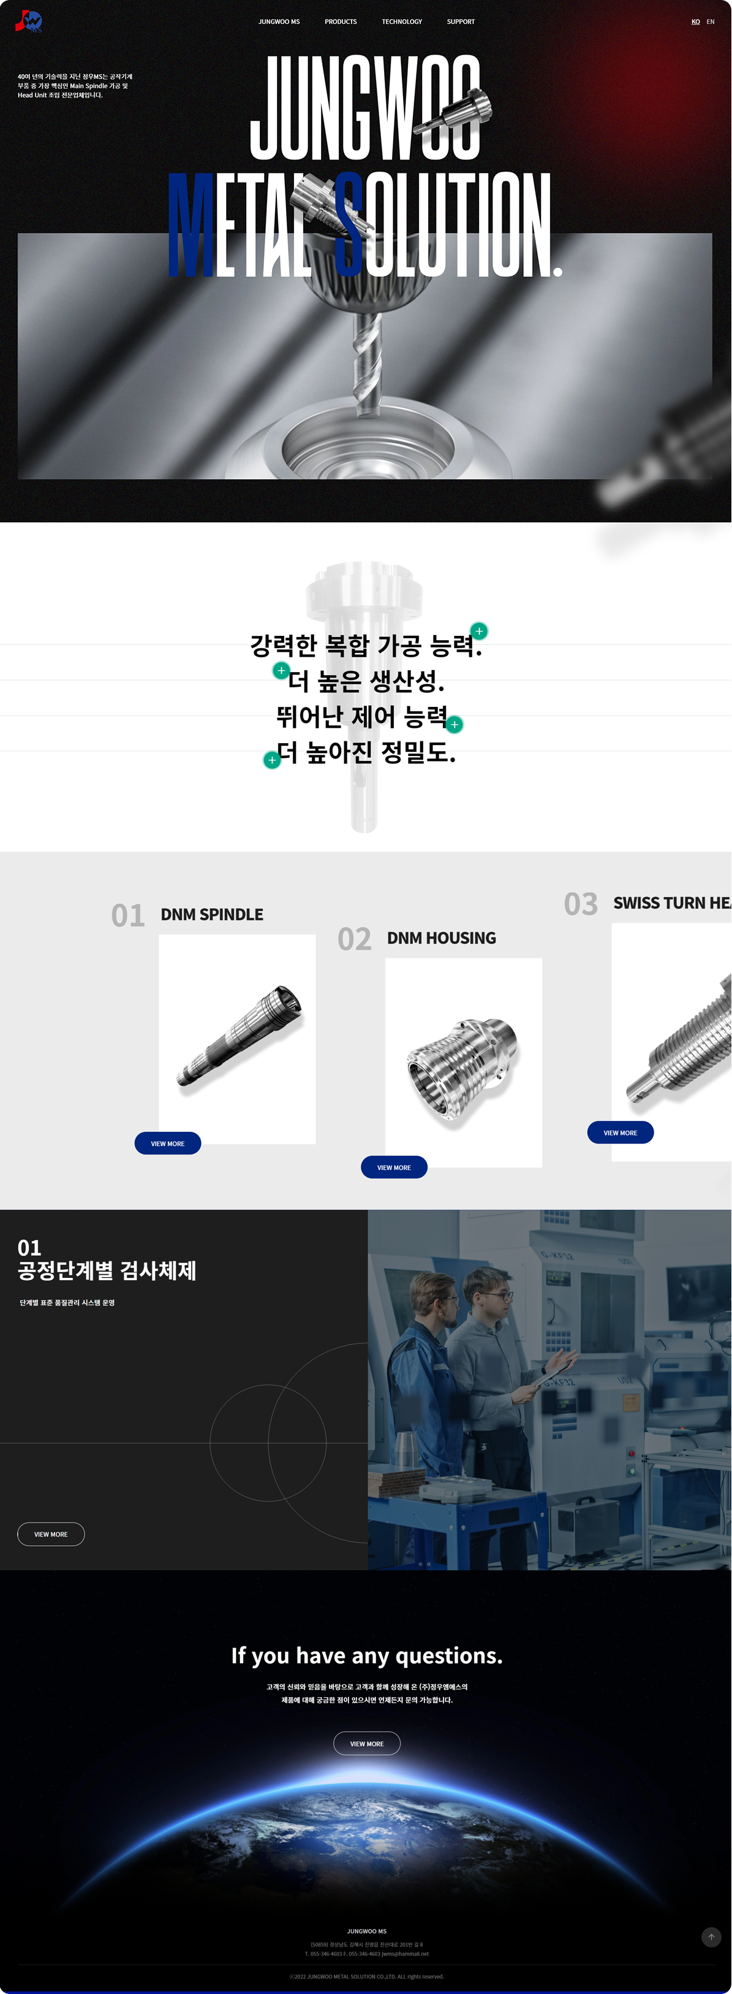Click VIEW MORE for Swiss Turn product
Image resolution: width=732 pixels, height=1994 pixels.
[x=621, y=1133]
